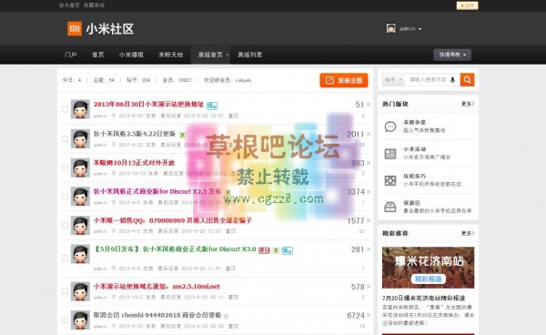Click new member name rubyeb
546x335 pixels.
click(x=243, y=80)
